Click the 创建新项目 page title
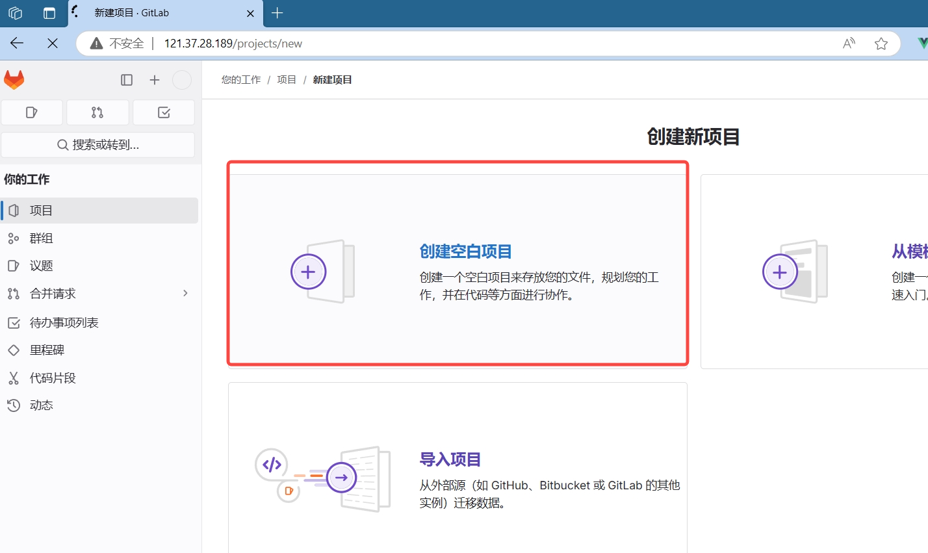This screenshot has height=553, width=928. (693, 137)
